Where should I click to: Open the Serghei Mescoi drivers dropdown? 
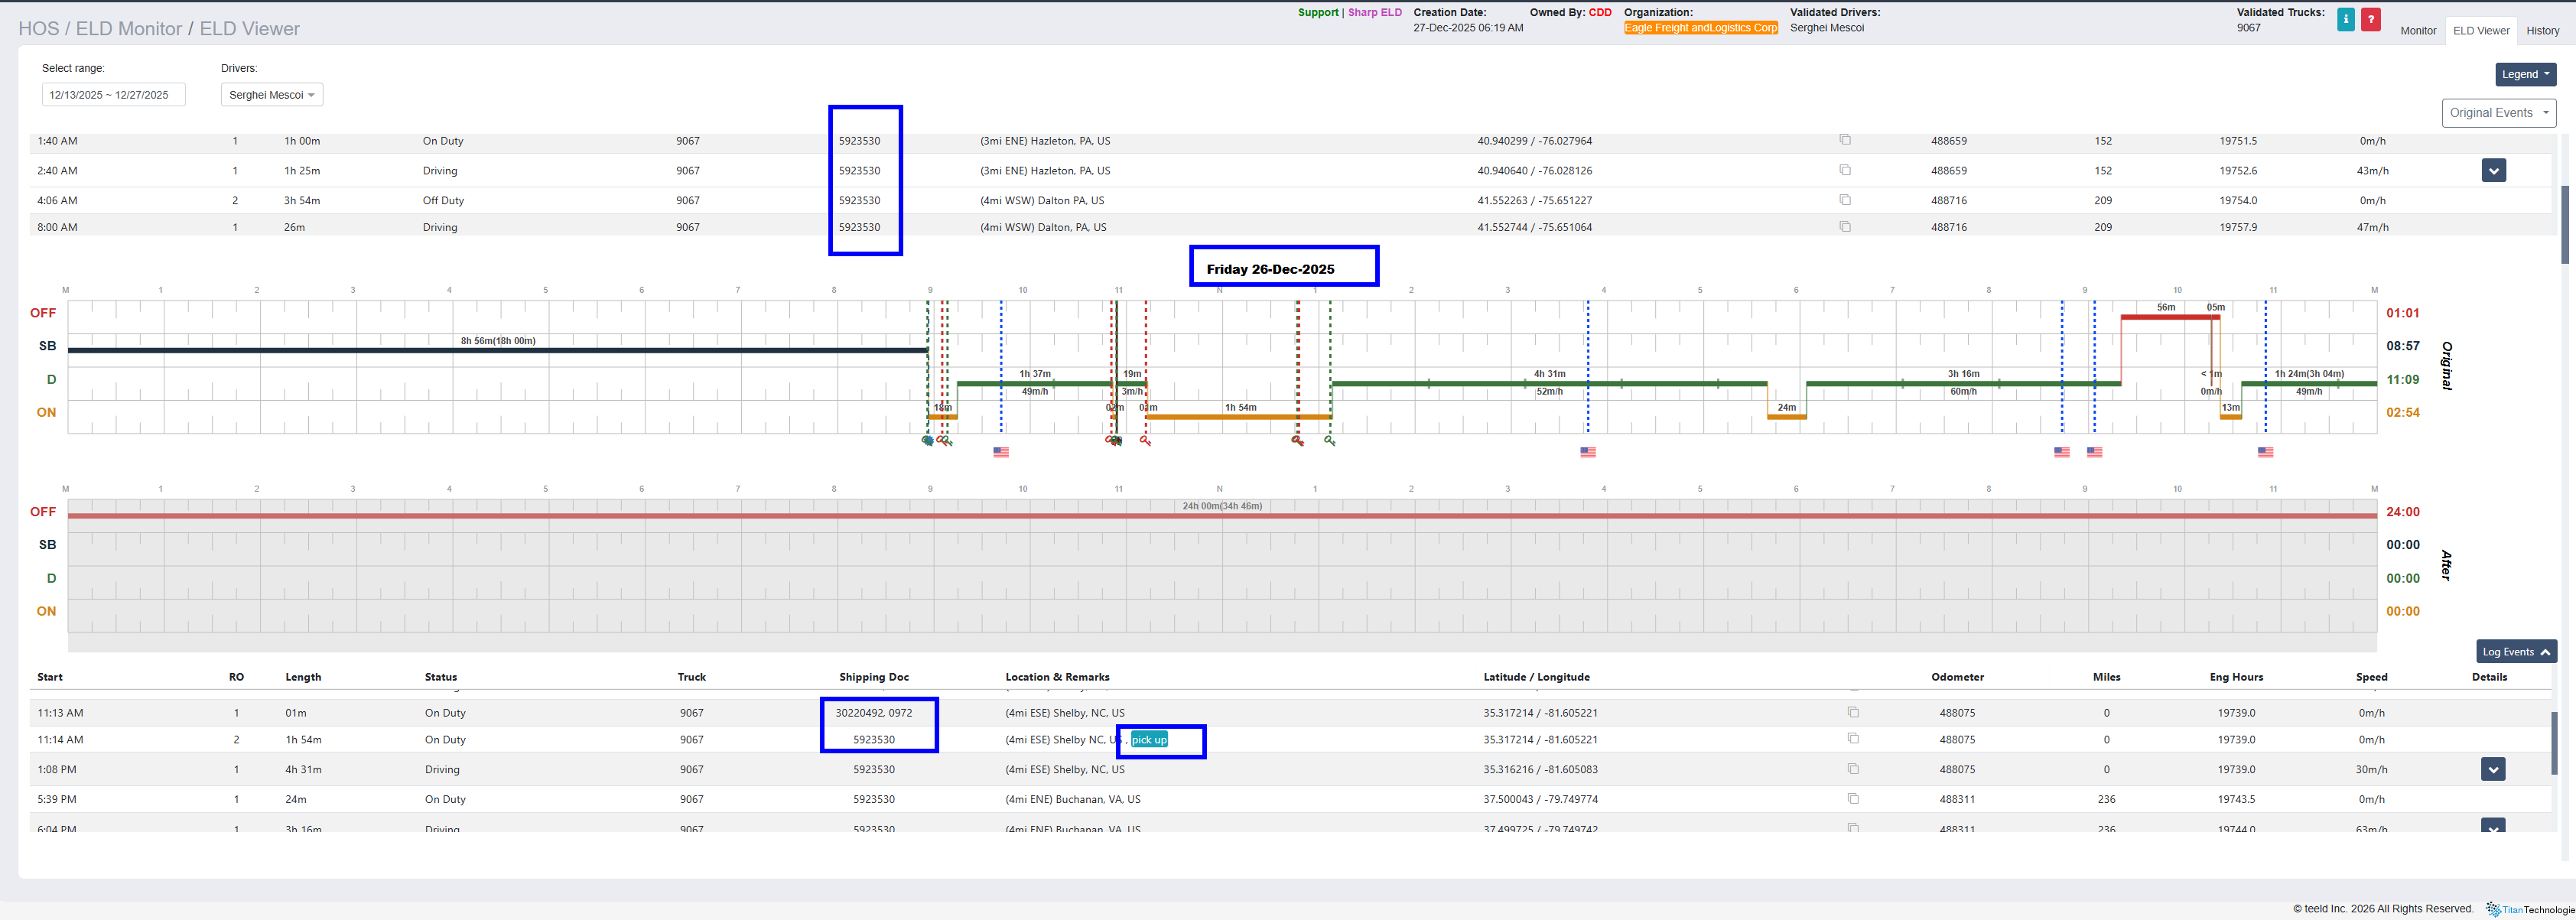pos(271,95)
